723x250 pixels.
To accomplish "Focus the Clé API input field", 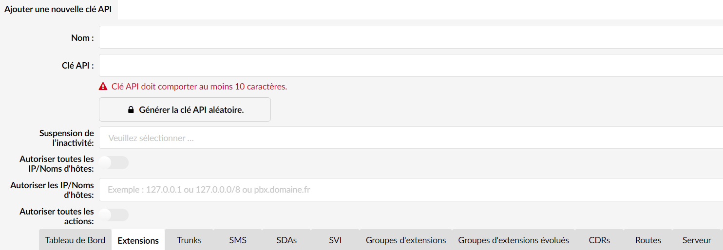I will coord(411,65).
